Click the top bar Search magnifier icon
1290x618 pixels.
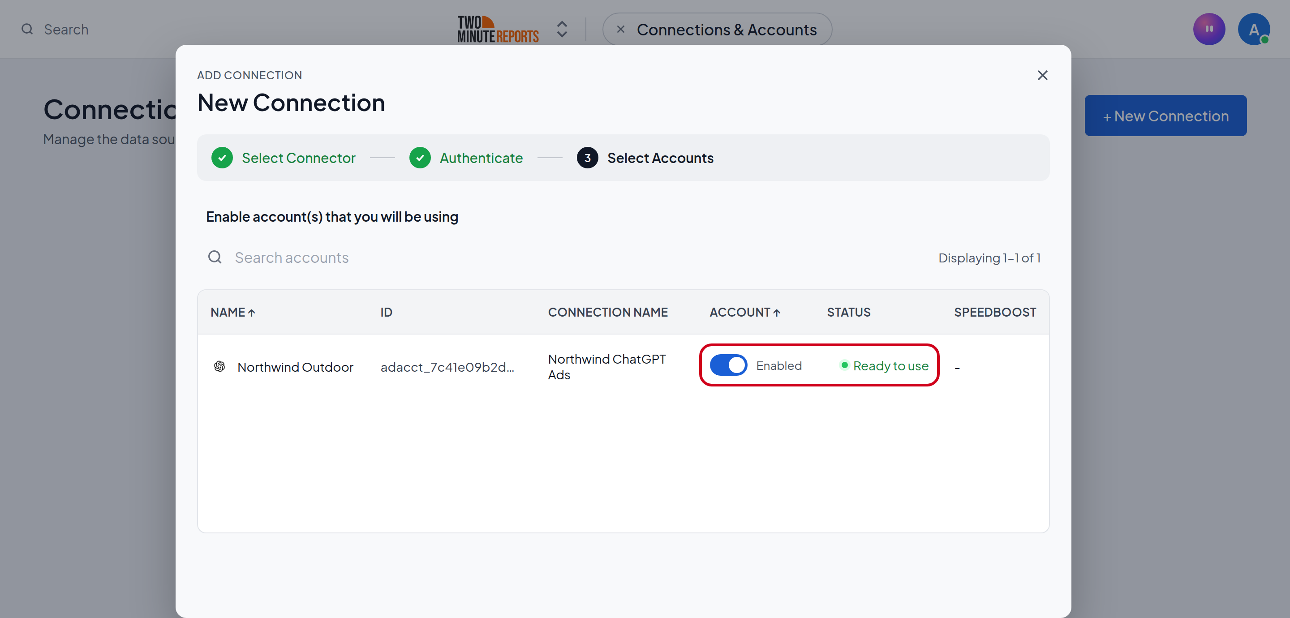tap(27, 29)
